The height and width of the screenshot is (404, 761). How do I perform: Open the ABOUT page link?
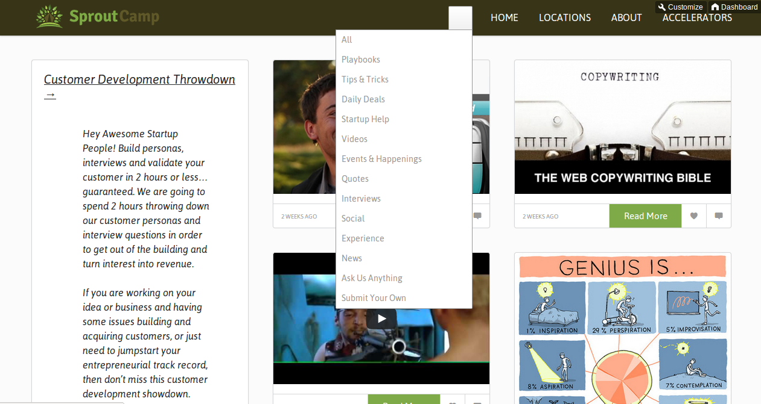[626, 17]
